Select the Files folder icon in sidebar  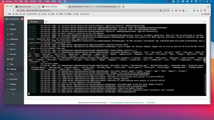click(8, 64)
